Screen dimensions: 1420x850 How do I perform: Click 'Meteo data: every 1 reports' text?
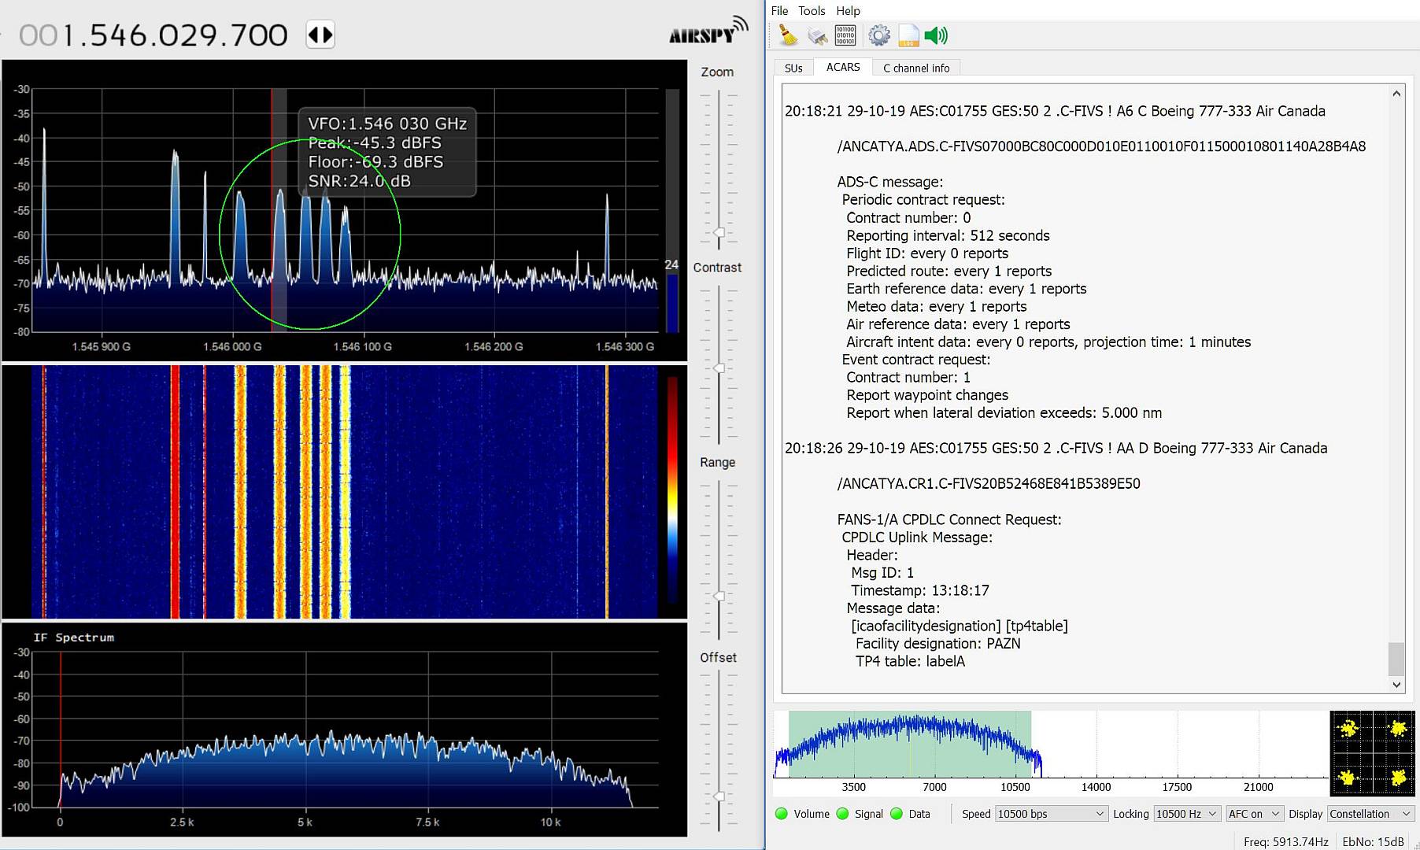(x=937, y=306)
